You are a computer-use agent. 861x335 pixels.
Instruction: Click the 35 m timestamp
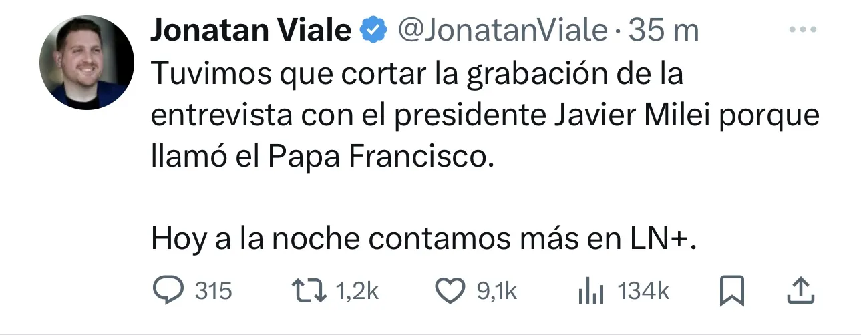[x=665, y=31]
